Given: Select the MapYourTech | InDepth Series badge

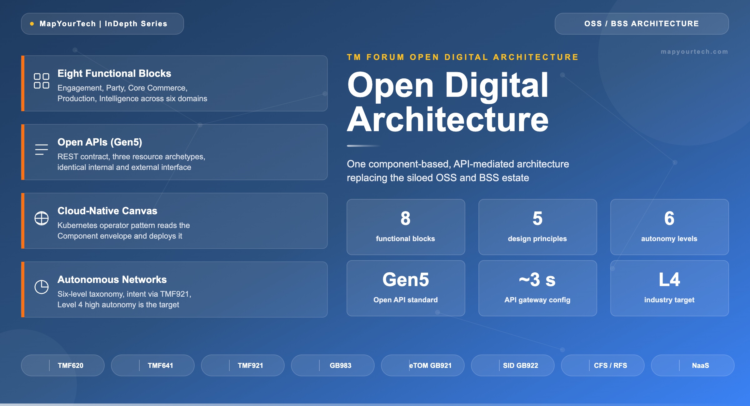Looking at the screenshot, I should [102, 24].
